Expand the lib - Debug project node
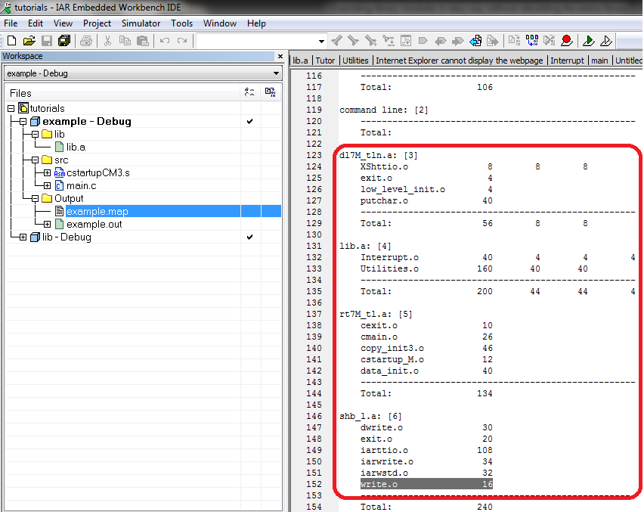The image size is (644, 512). point(23,237)
